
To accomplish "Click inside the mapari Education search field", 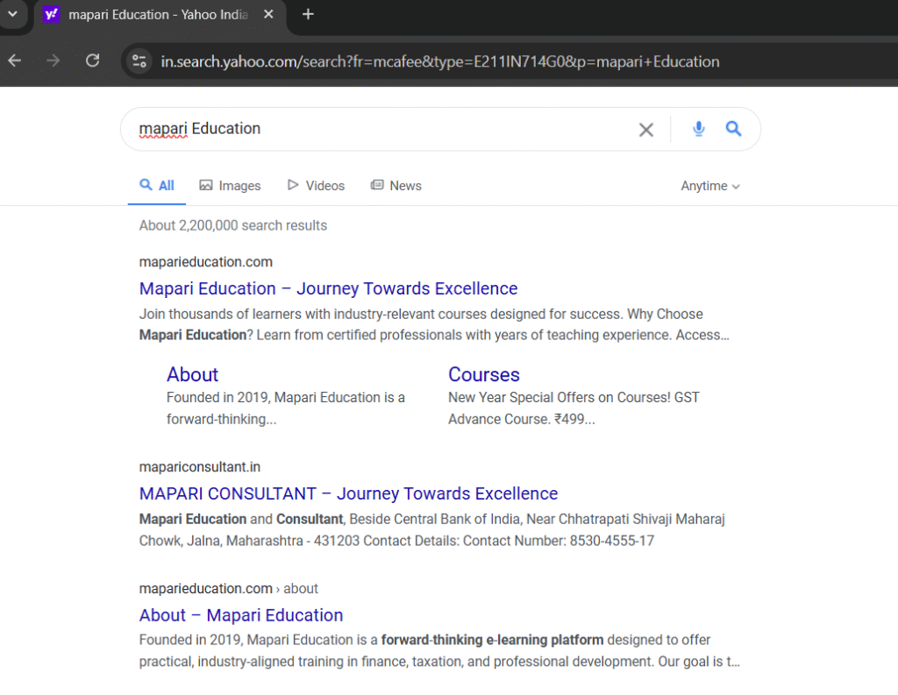I will 386,129.
